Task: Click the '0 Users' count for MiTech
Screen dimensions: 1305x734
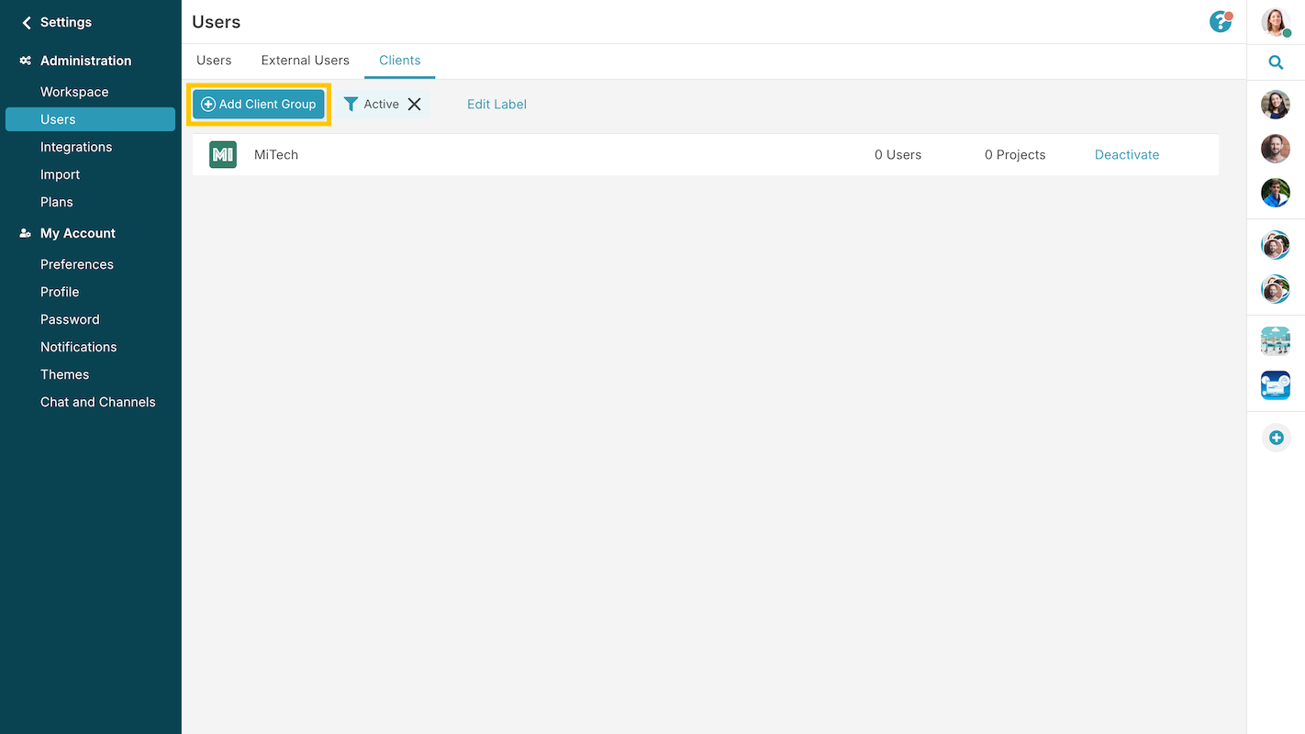Action: [898, 155]
